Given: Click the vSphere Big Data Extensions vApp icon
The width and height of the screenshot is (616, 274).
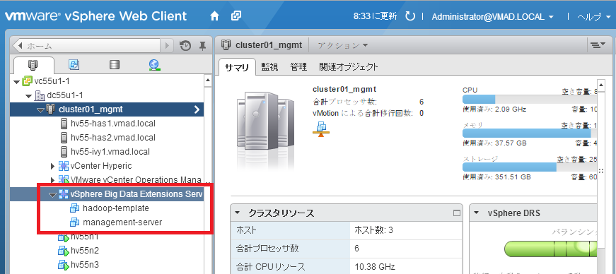Looking at the screenshot, I should (63, 194).
